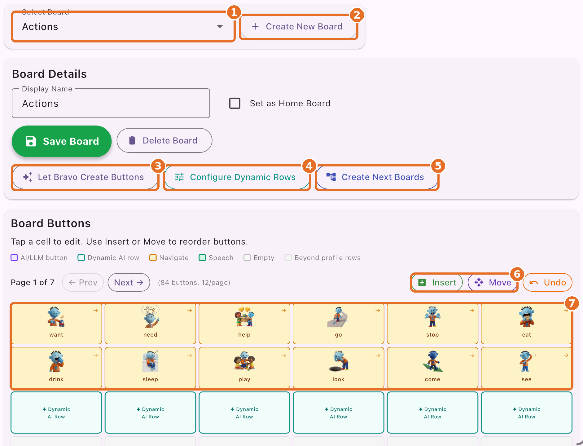Click the navigate arrow on the stop cell
The image size is (583, 446).
[x=472, y=311]
